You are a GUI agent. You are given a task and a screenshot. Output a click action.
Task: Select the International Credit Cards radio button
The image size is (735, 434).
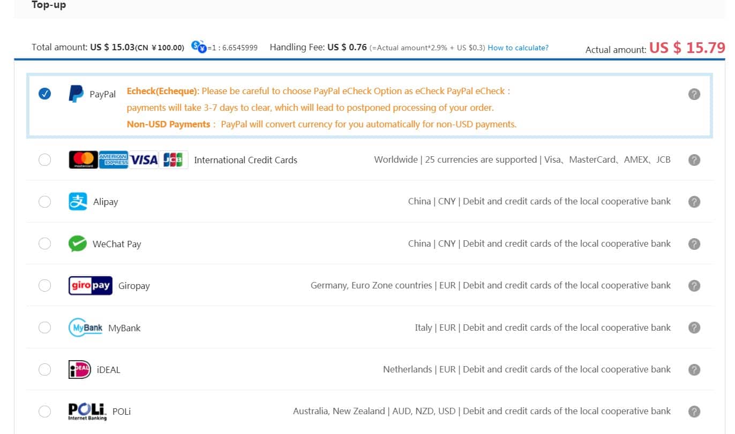coord(45,159)
